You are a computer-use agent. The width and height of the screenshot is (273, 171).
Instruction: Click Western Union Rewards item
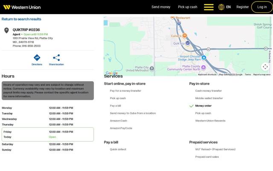210,121
